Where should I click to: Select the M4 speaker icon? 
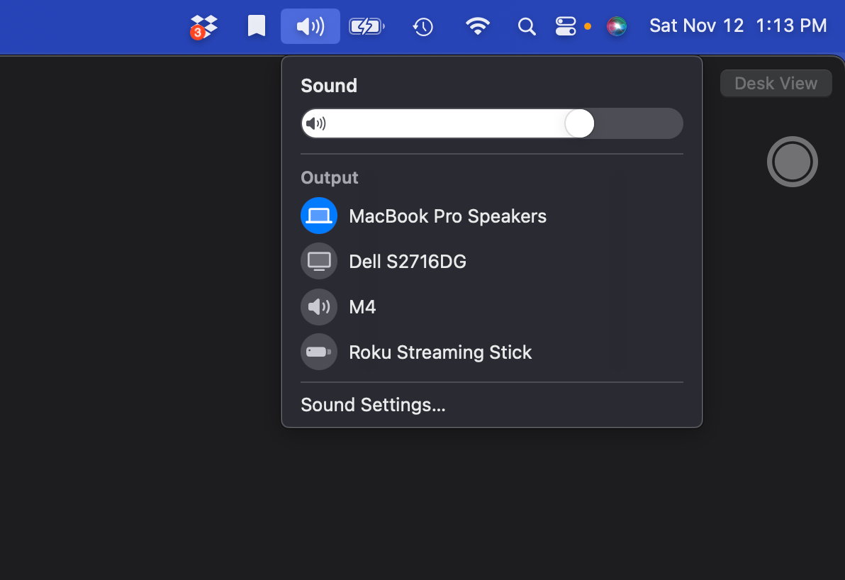click(319, 307)
